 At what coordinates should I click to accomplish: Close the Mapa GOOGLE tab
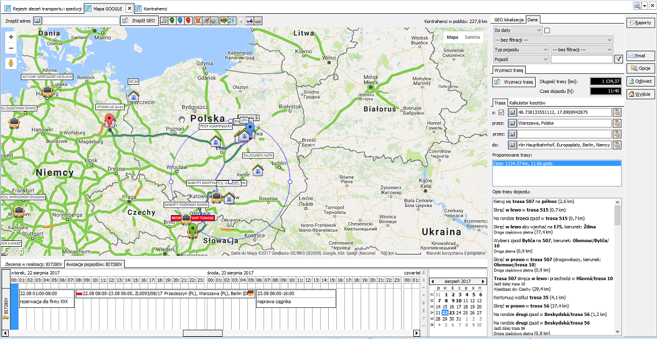(129, 9)
